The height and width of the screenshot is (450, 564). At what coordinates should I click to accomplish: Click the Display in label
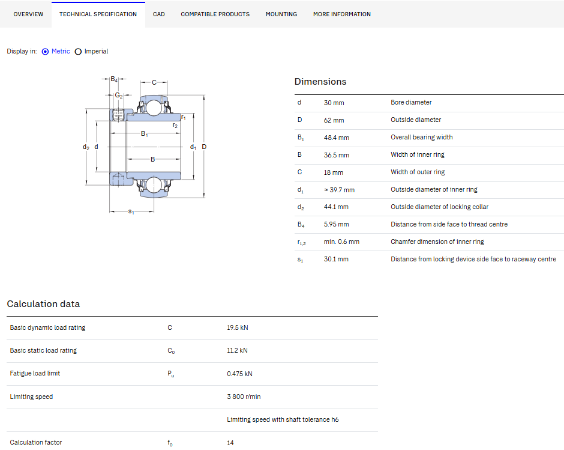[22, 51]
